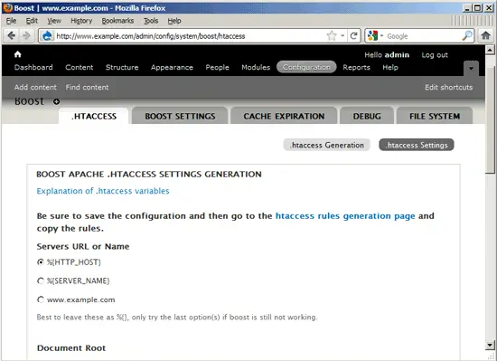Image resolution: width=497 pixels, height=361 pixels.
Task: Click the plus shortcut icon next to Boost
Action: pos(56,101)
